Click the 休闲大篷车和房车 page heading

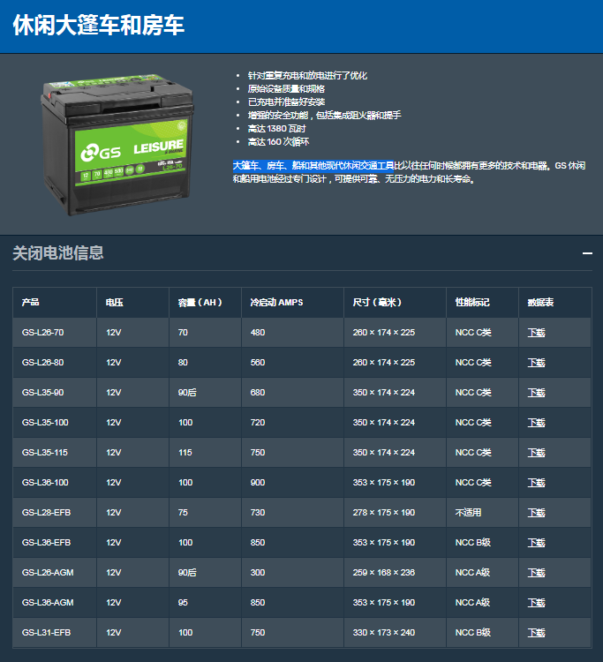(x=98, y=25)
